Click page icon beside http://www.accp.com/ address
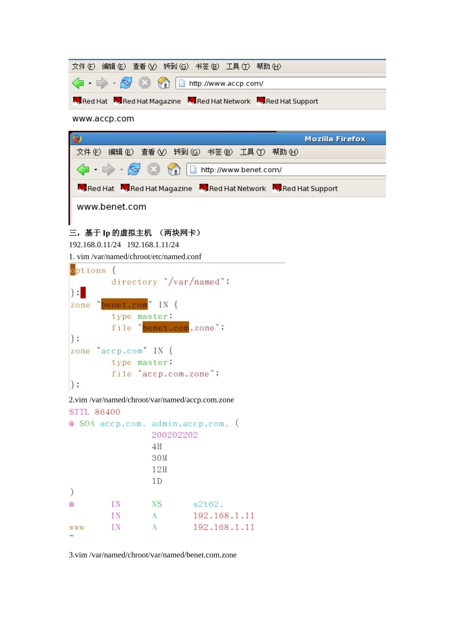Viewport: 455px width, 644px height. [182, 83]
